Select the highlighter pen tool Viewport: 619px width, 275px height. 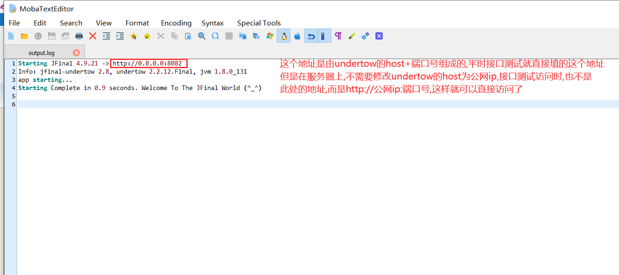click(351, 35)
